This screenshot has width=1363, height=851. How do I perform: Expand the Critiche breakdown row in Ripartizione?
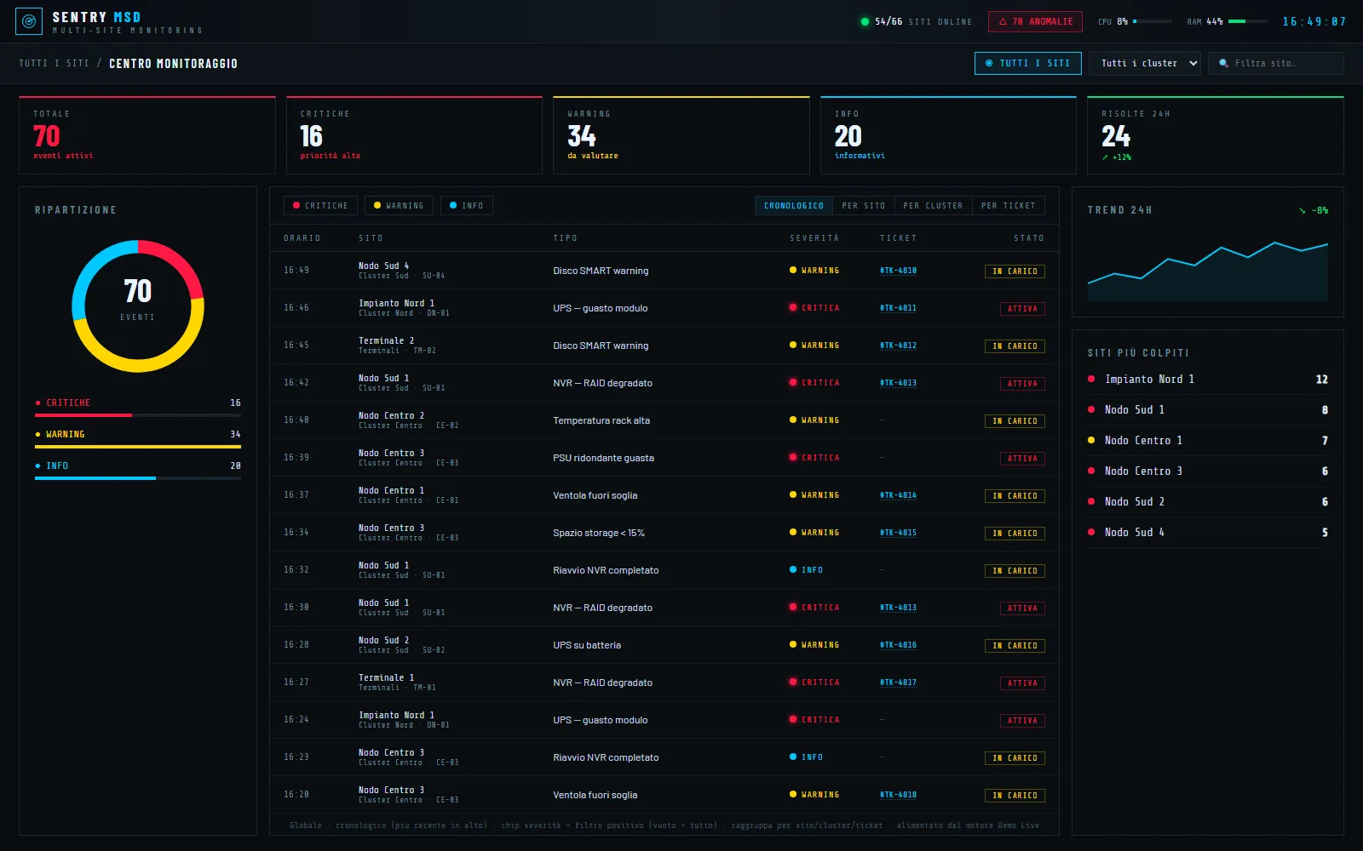[138, 403]
